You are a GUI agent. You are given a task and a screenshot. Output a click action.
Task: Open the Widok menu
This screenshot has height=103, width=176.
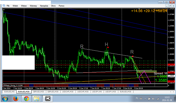(x=15, y=6)
